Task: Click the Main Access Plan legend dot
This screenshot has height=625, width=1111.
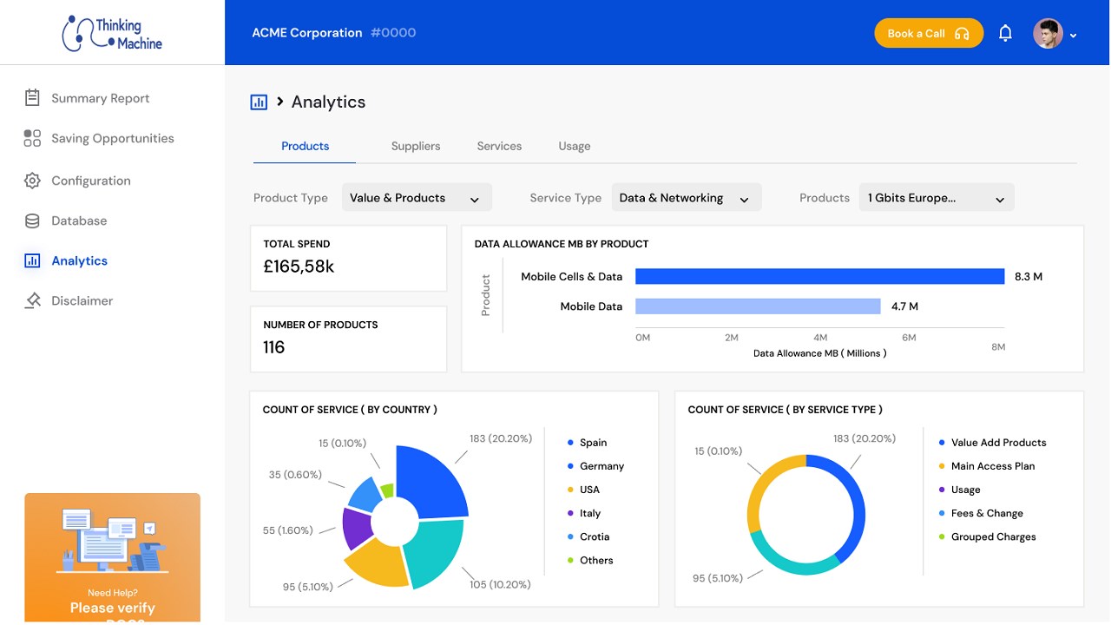Action: pos(942,466)
